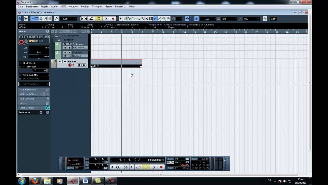Mute the MIDI 01 track
This screenshot has height=185, width=328.
[x=60, y=61]
